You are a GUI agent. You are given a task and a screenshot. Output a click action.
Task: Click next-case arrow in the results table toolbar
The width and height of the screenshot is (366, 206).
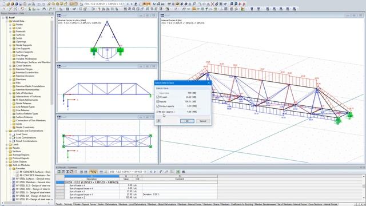pos(154,172)
